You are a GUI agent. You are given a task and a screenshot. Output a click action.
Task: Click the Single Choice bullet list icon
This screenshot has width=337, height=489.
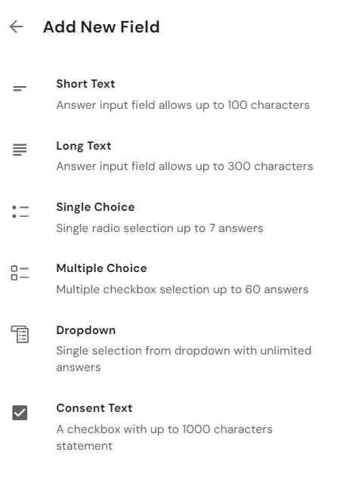(20, 212)
